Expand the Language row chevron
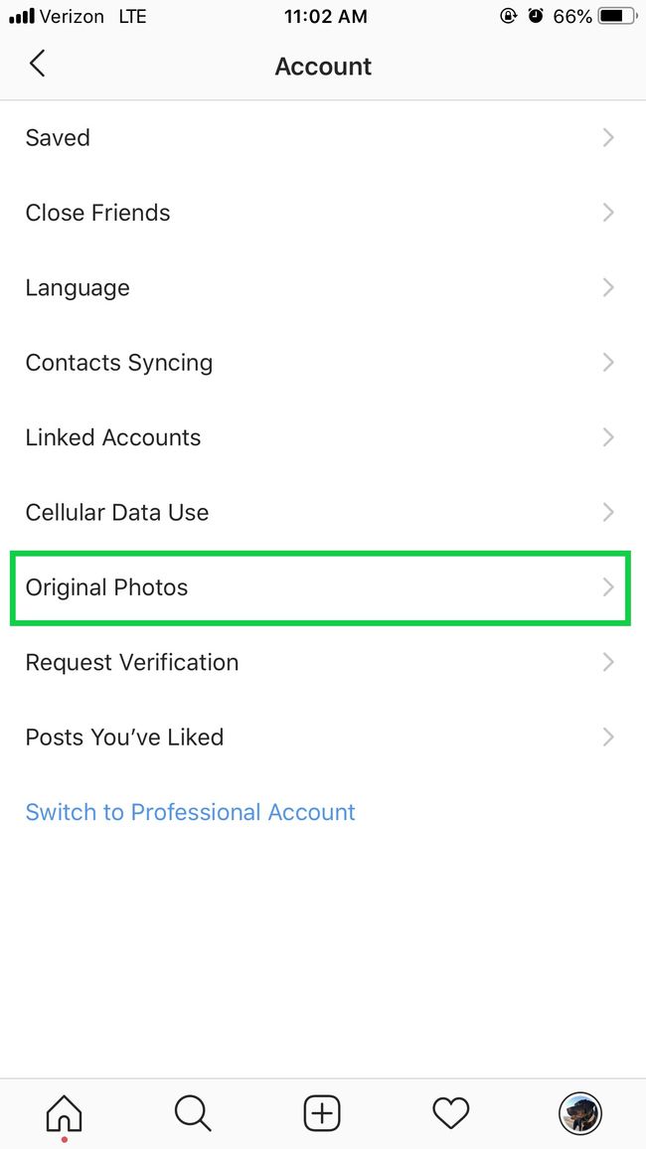646x1149 pixels. pyautogui.click(x=608, y=287)
